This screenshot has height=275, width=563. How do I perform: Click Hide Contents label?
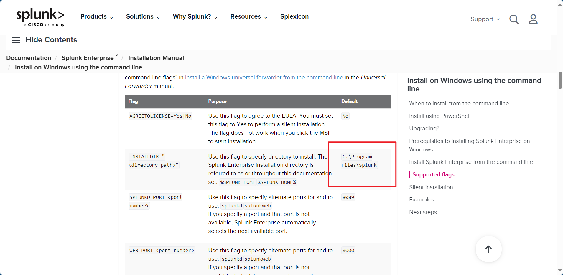click(x=51, y=40)
